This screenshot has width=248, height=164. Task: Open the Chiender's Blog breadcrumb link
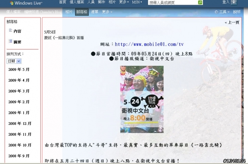43,12
